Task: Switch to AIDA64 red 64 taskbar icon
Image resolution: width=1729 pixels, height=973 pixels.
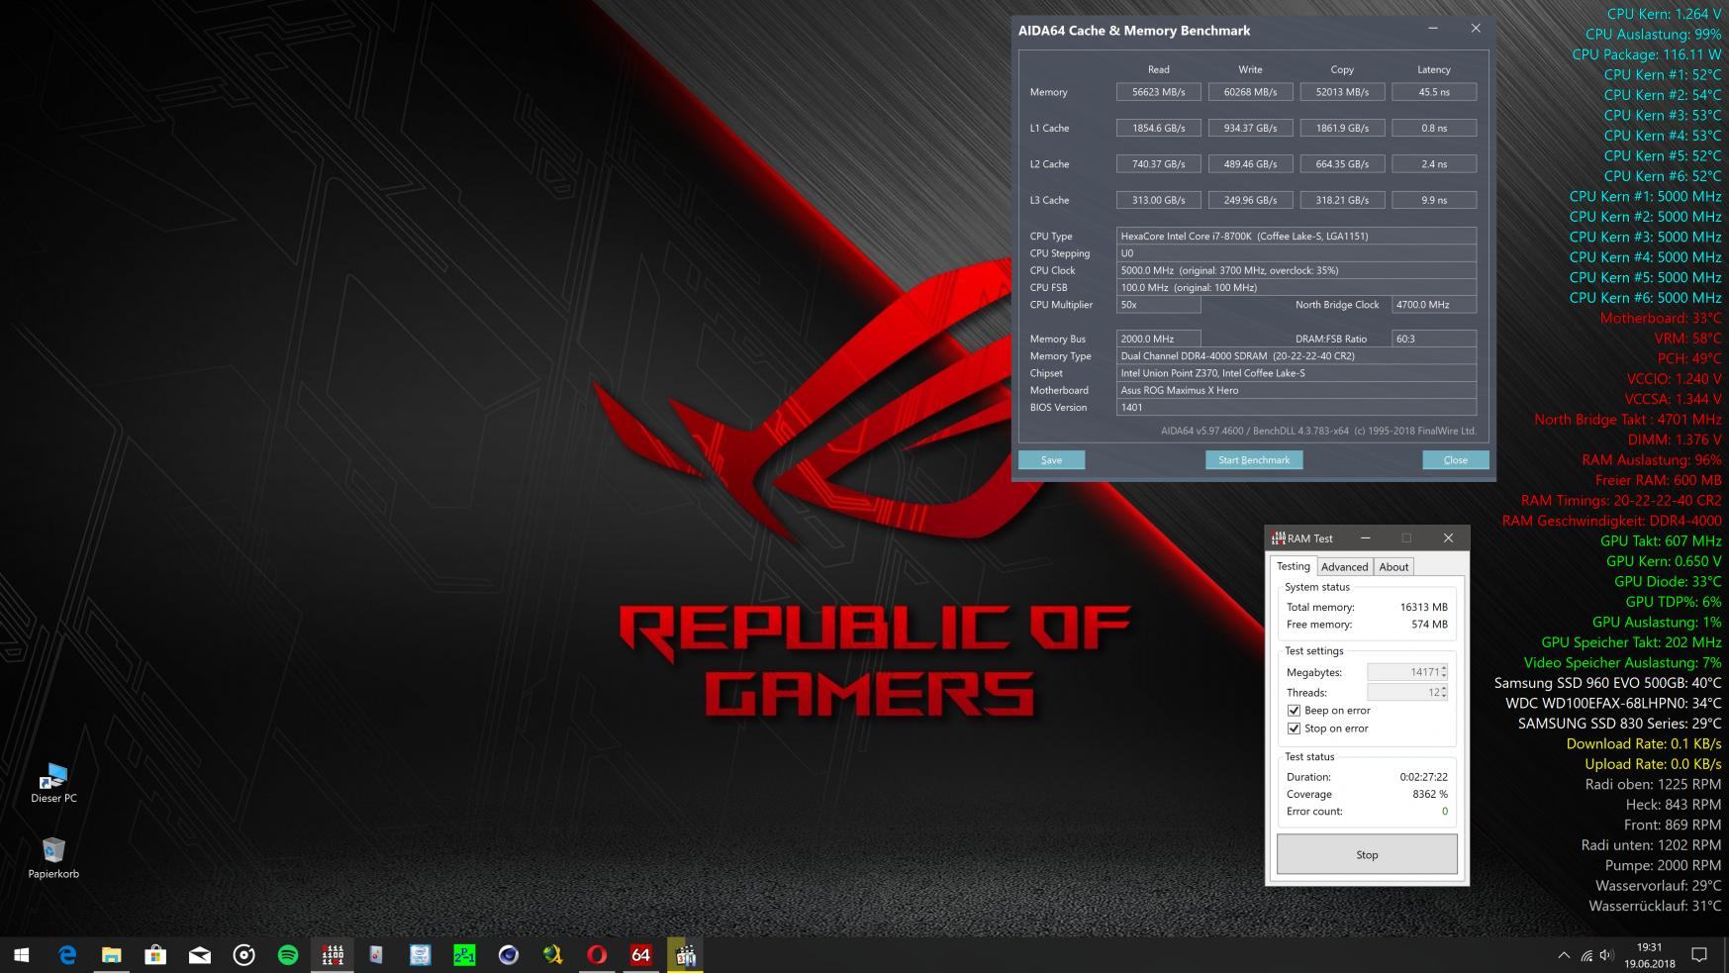Action: coord(641,955)
